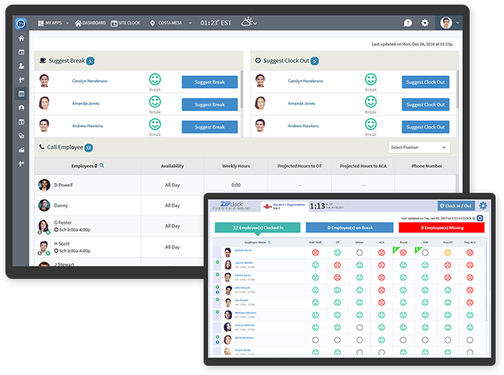Screen dimensions: 504x375
Task: Click the D Powell employee row name
Action: click(63, 185)
